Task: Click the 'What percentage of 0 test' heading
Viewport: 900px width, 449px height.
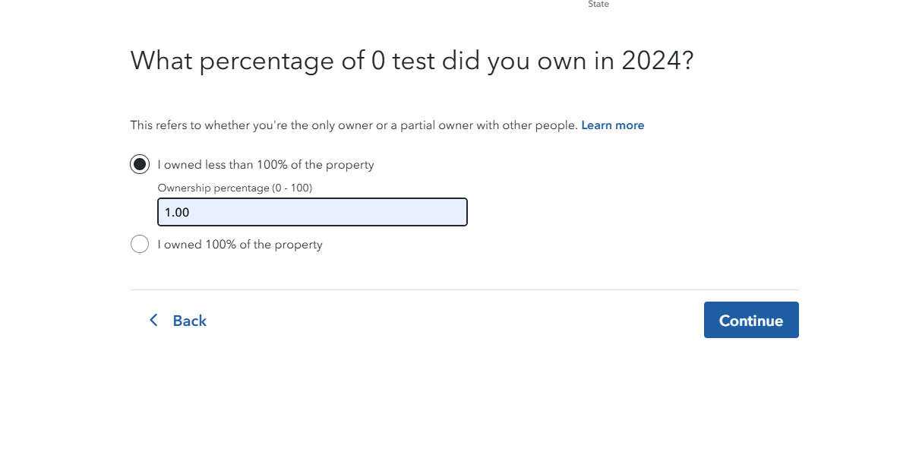Action: click(283, 60)
